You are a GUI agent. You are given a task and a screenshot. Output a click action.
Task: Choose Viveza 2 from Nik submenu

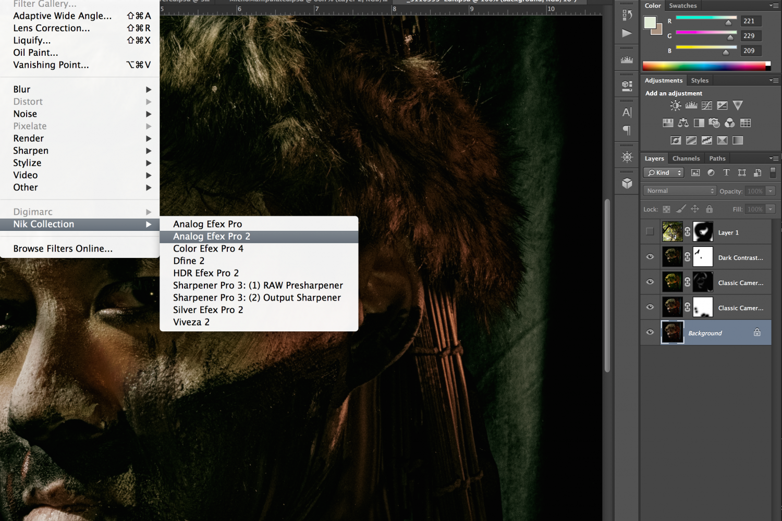[x=259, y=322]
